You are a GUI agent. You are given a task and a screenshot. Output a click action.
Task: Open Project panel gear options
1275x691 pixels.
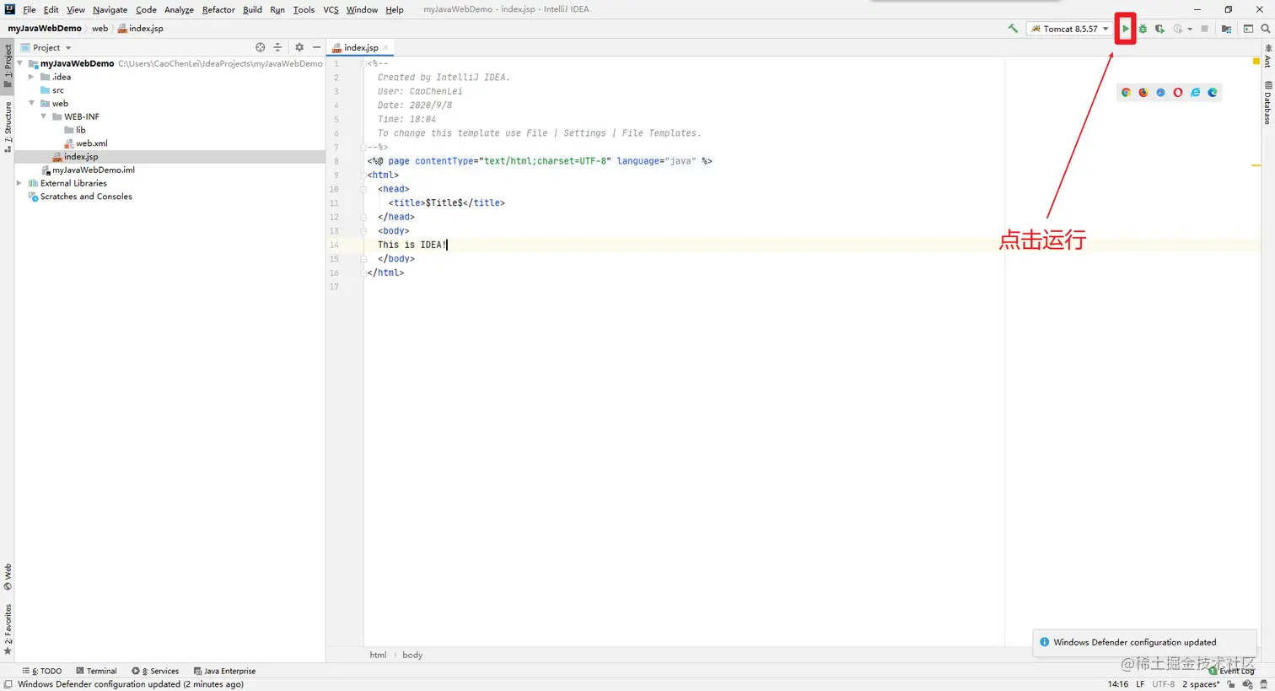299,47
